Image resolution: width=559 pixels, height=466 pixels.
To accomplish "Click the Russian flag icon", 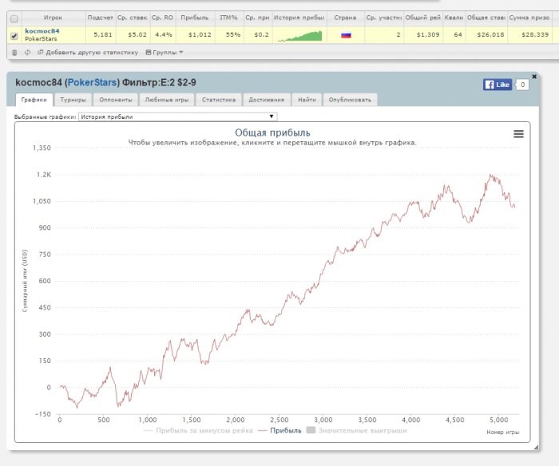I will tap(346, 35).
